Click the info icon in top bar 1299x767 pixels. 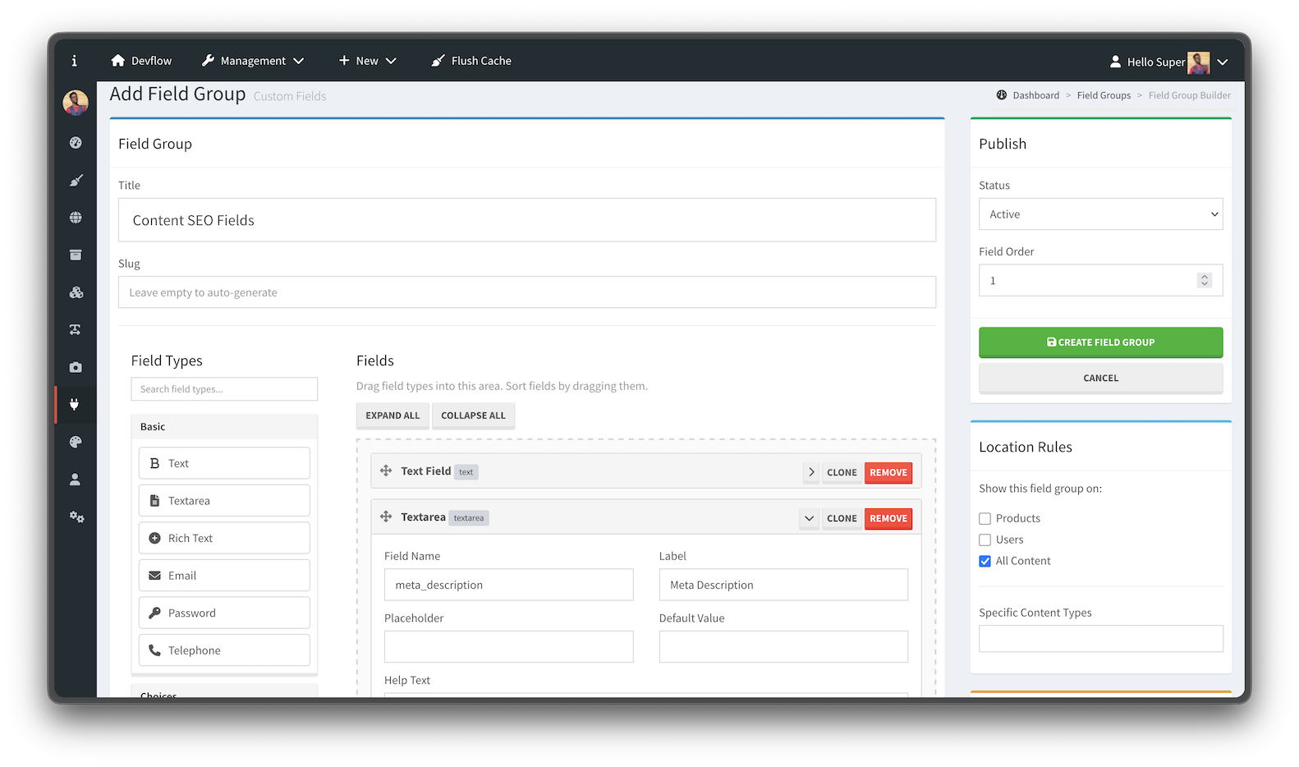[x=74, y=61]
